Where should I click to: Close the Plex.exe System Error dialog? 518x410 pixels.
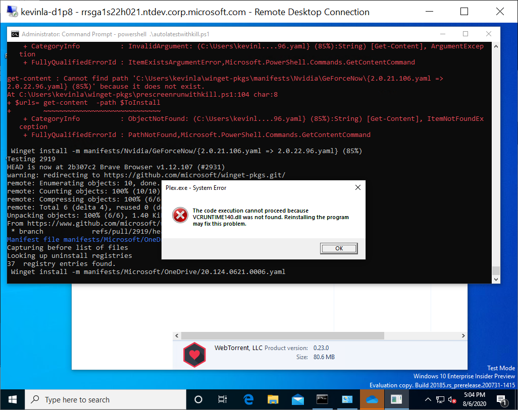click(358, 187)
